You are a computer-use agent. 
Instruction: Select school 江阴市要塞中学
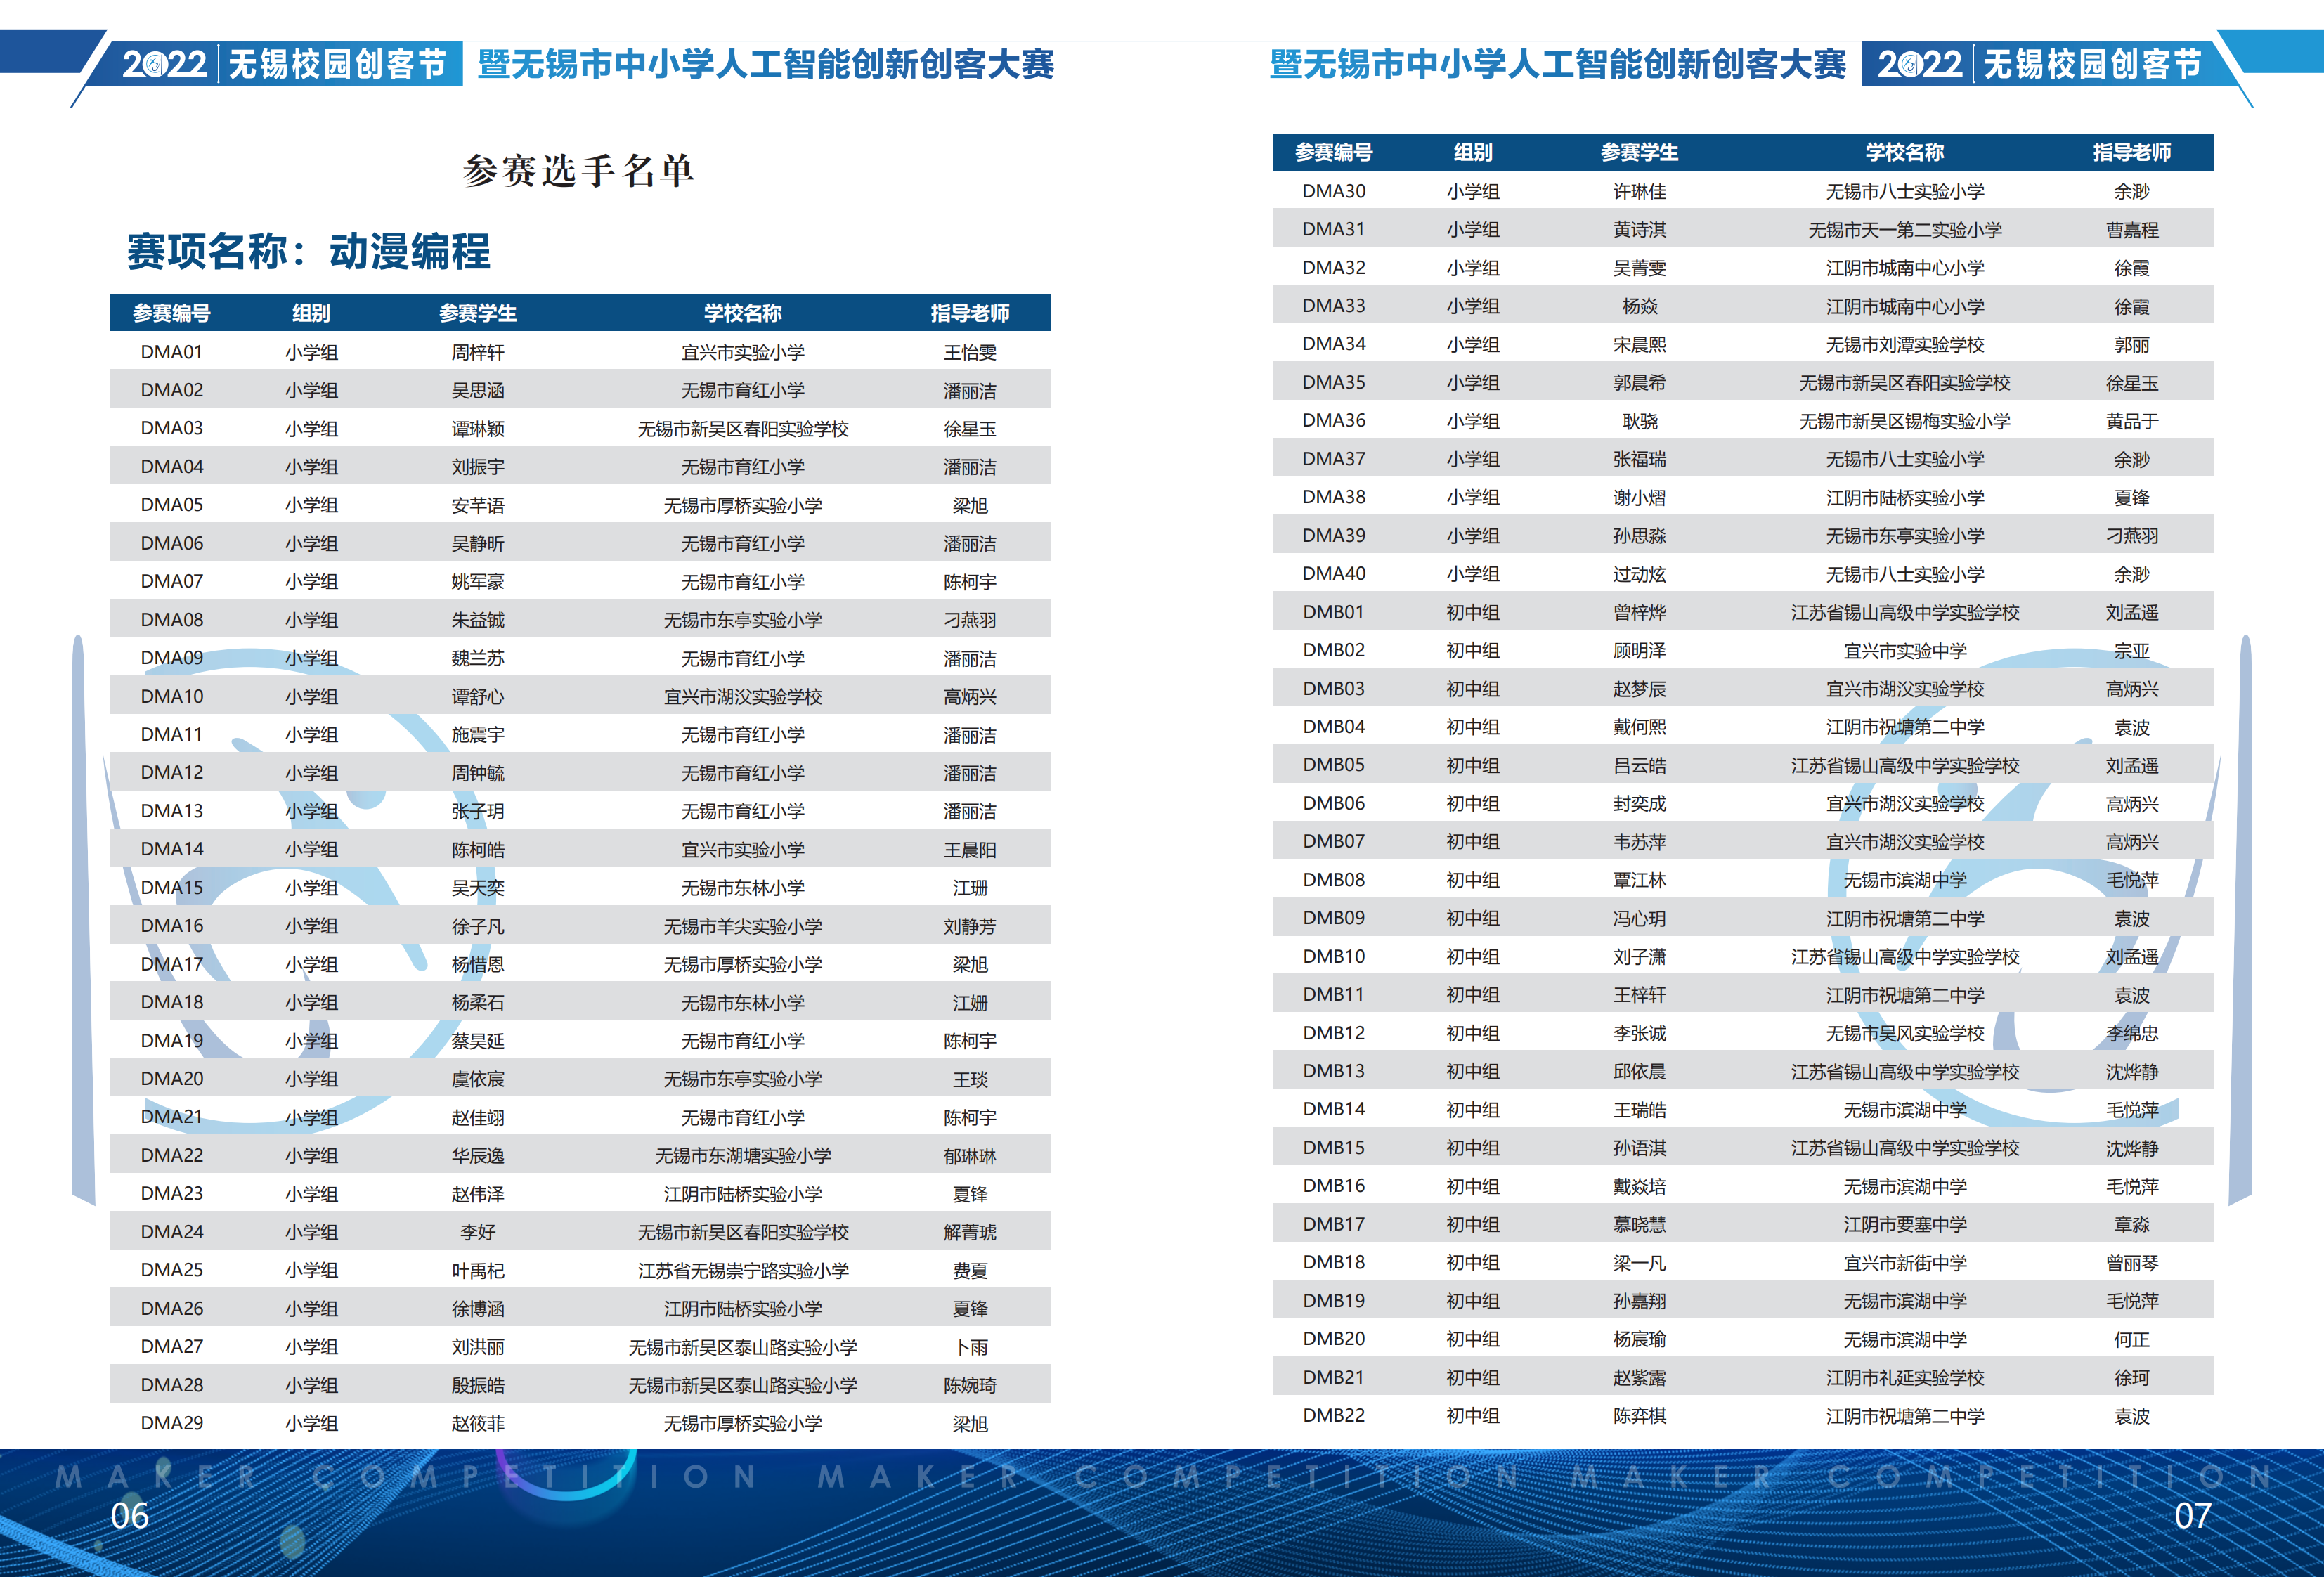click(1904, 1224)
